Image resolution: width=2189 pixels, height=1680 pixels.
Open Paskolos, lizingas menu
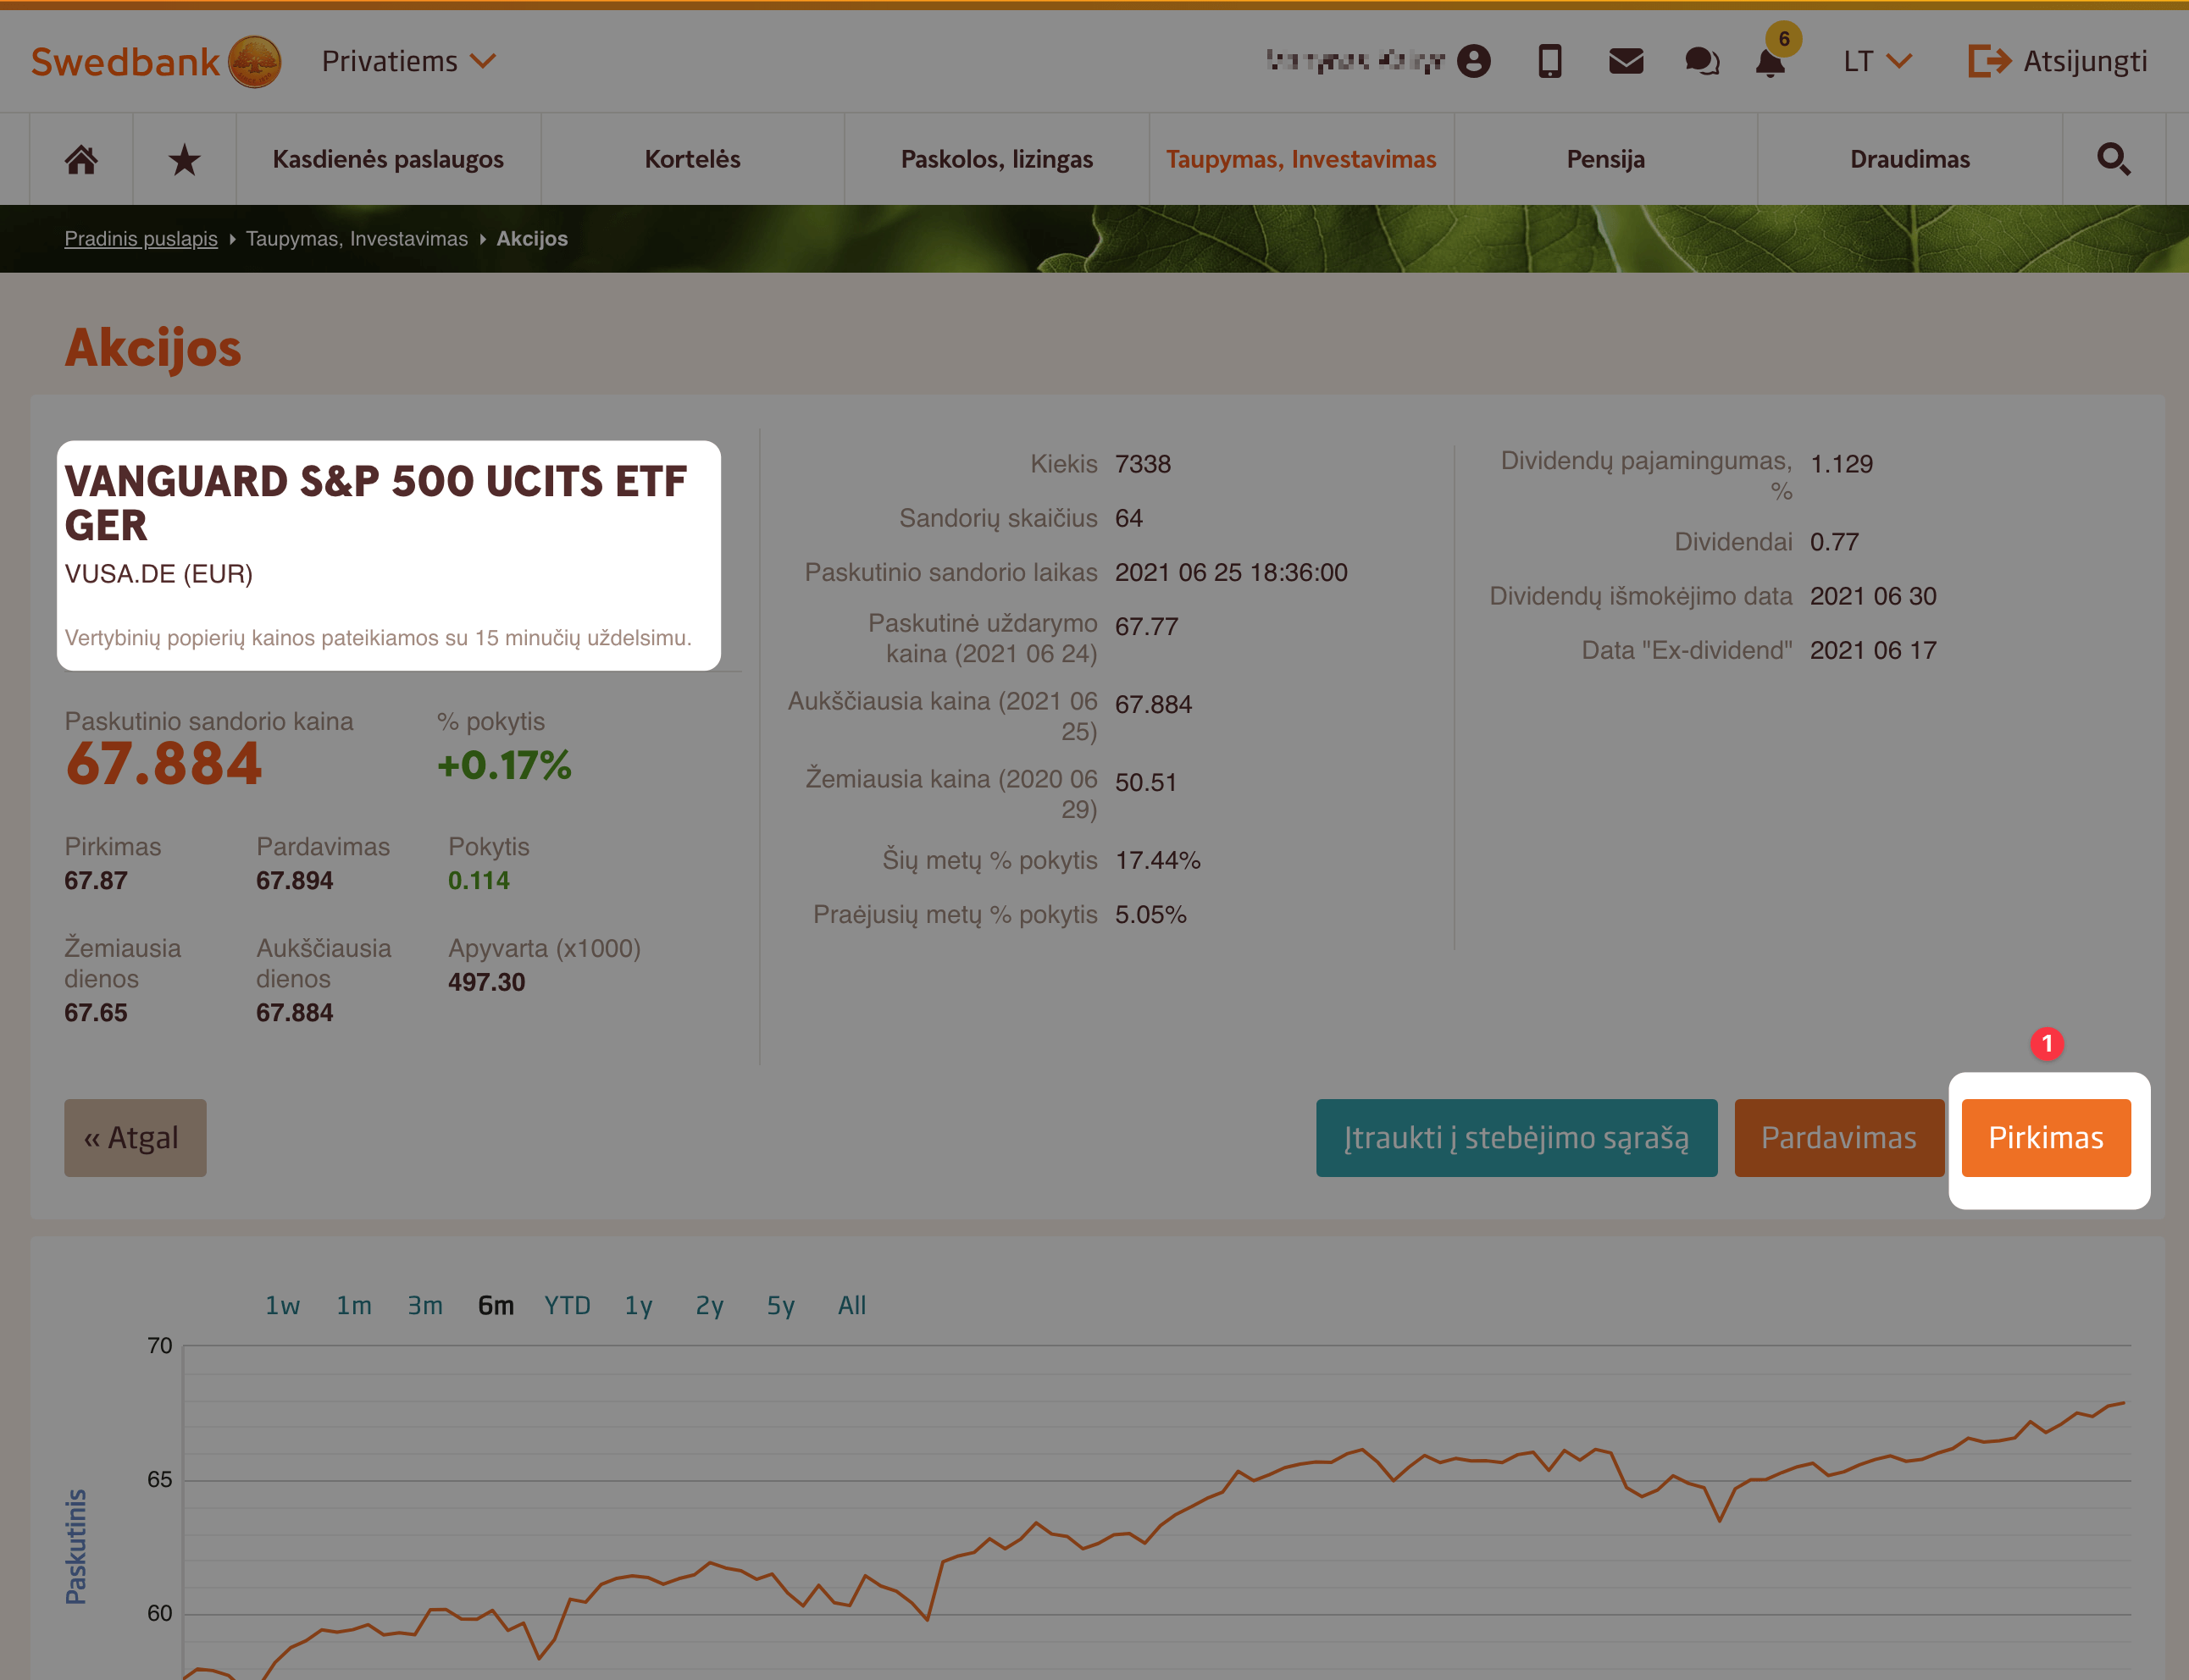click(x=996, y=159)
